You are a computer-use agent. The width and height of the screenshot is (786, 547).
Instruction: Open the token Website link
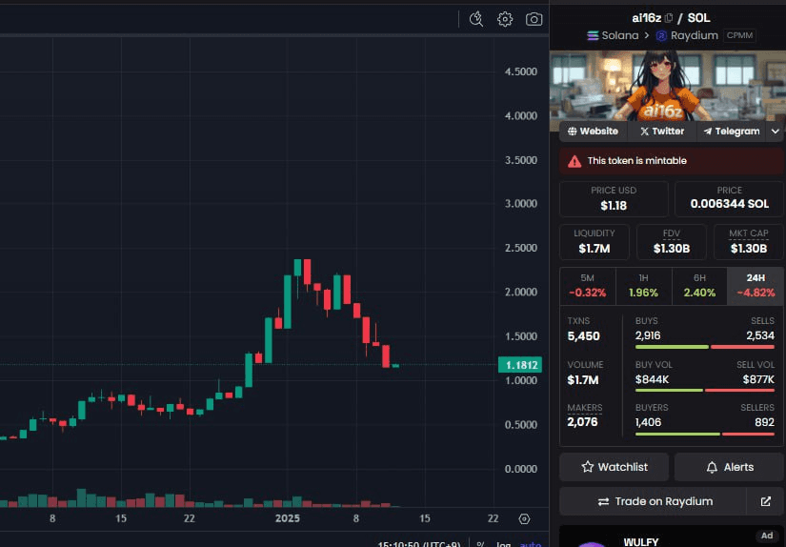pyautogui.click(x=593, y=132)
